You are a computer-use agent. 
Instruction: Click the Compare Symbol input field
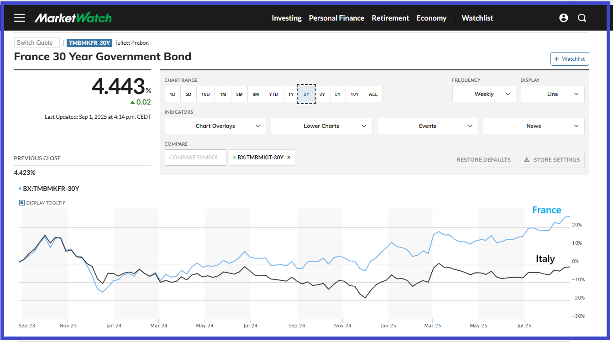point(195,158)
